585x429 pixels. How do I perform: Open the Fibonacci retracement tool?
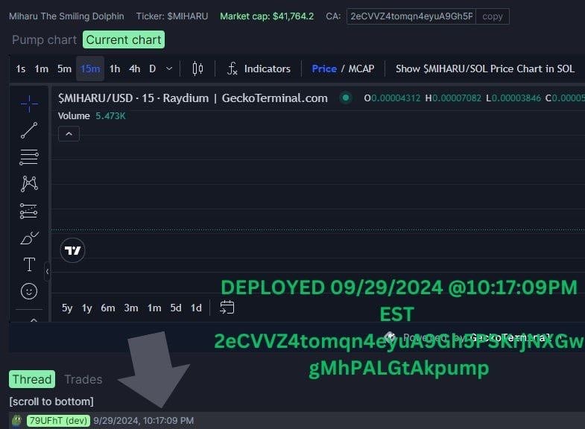[29, 157]
